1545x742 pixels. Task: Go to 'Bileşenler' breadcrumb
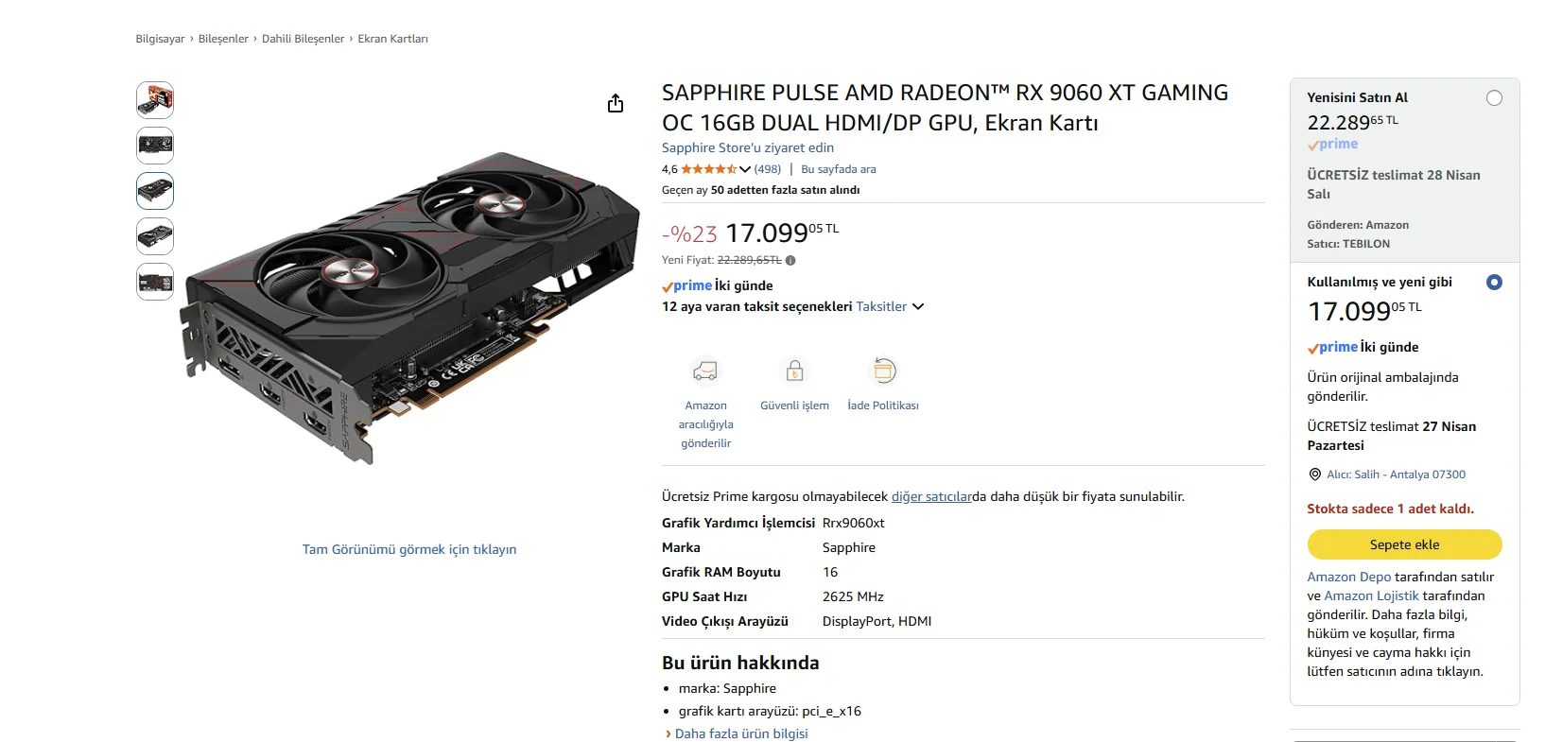pyautogui.click(x=223, y=39)
